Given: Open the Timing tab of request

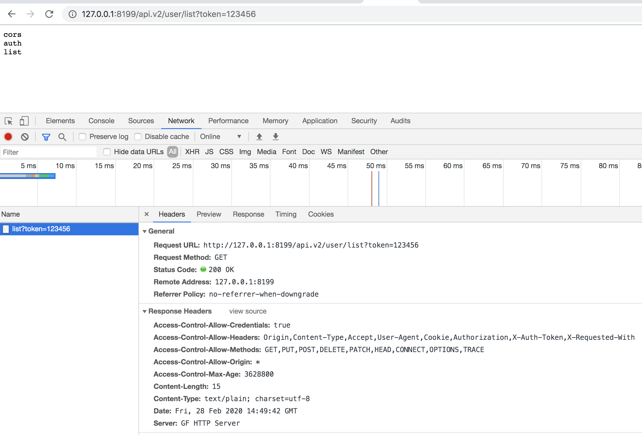Looking at the screenshot, I should tap(286, 214).
